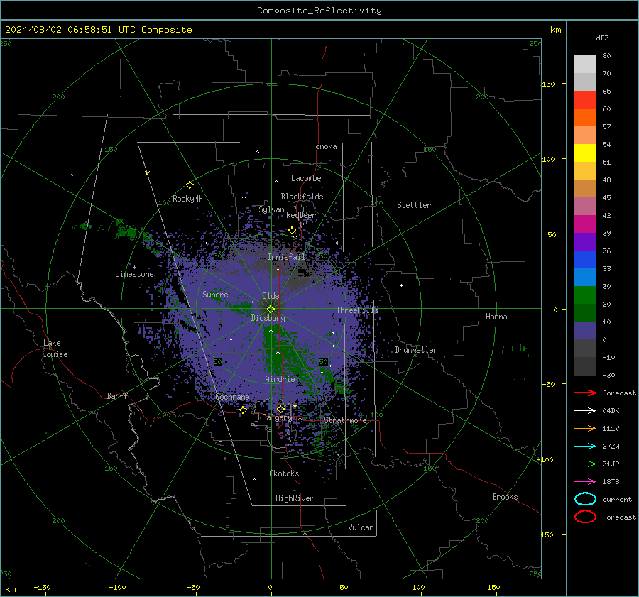Click the green 31JP arrow in legend
Screen dimensions: 639x597
click(x=585, y=464)
